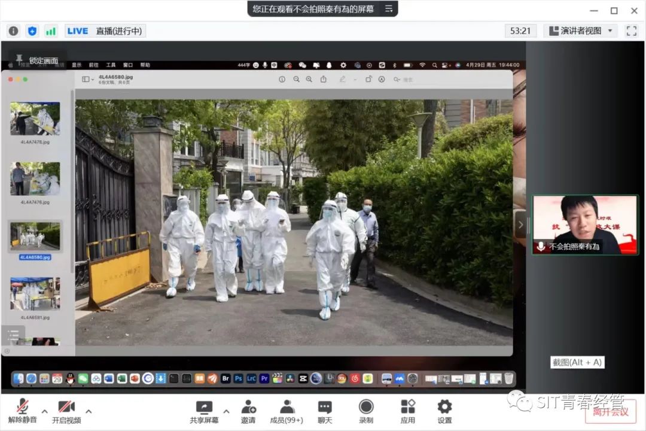Click the 离开会议 leave meeting button
The height and width of the screenshot is (431, 646).
pyautogui.click(x=610, y=411)
